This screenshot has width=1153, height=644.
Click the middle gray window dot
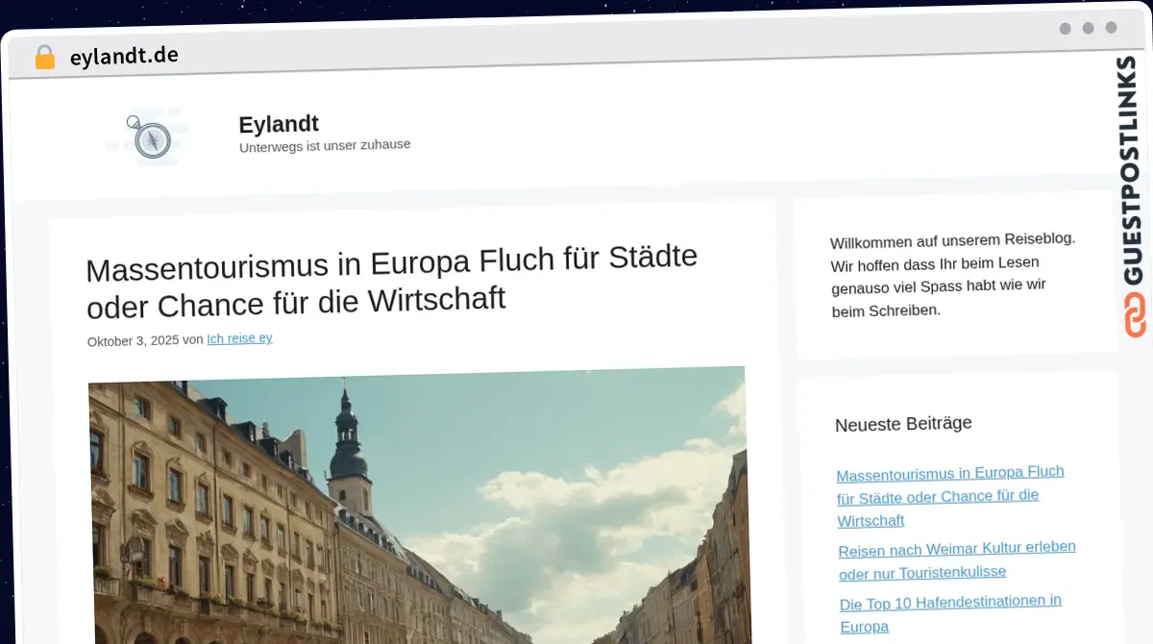point(1088,29)
